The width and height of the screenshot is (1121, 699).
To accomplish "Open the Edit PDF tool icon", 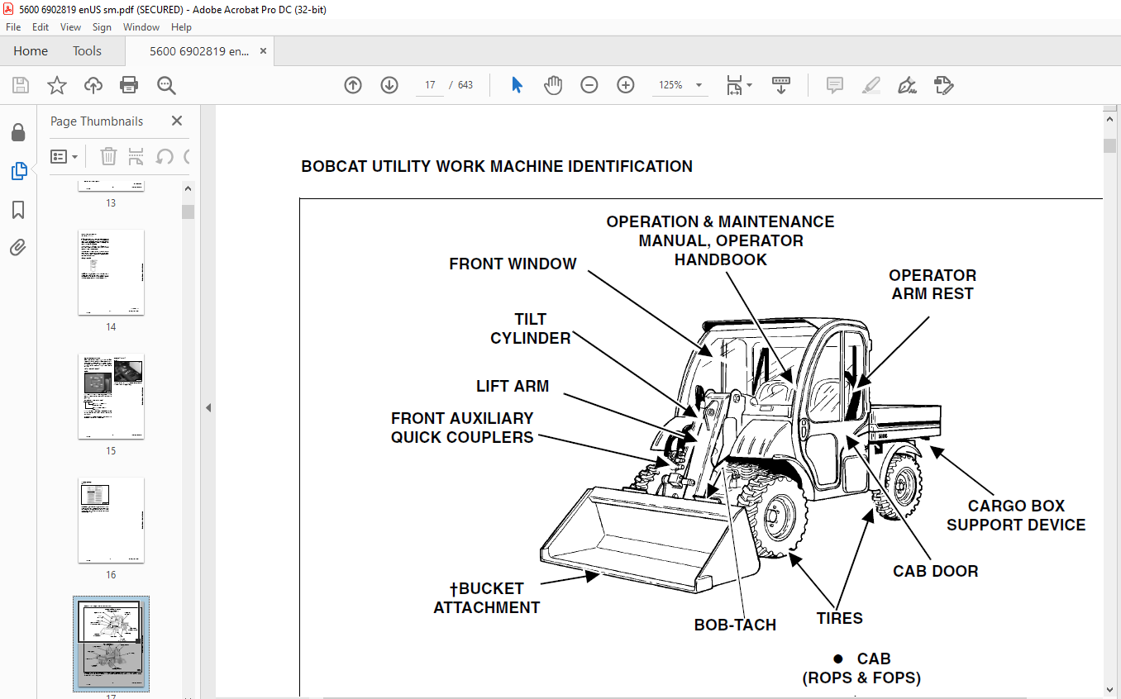I will click(x=943, y=85).
